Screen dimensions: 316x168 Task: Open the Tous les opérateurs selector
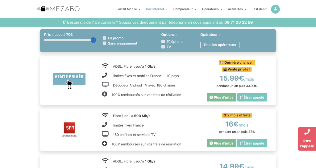coord(220,45)
